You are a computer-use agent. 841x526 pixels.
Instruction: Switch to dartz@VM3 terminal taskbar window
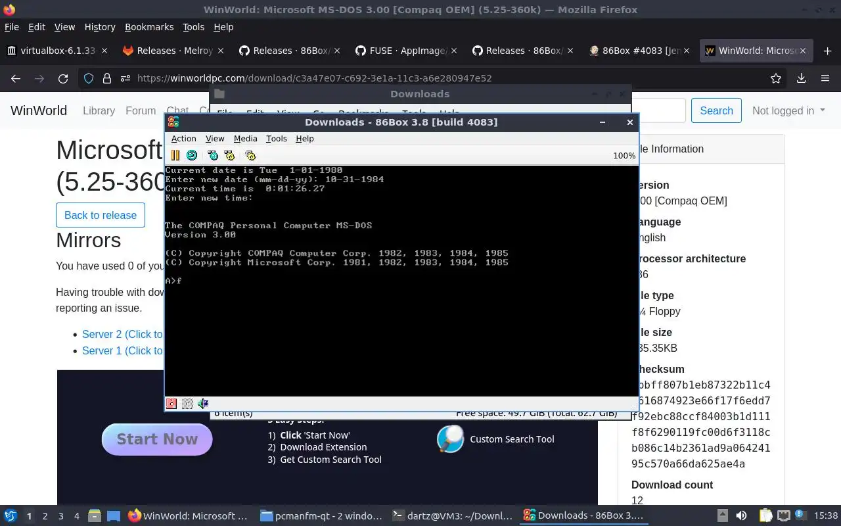pyautogui.click(x=453, y=516)
